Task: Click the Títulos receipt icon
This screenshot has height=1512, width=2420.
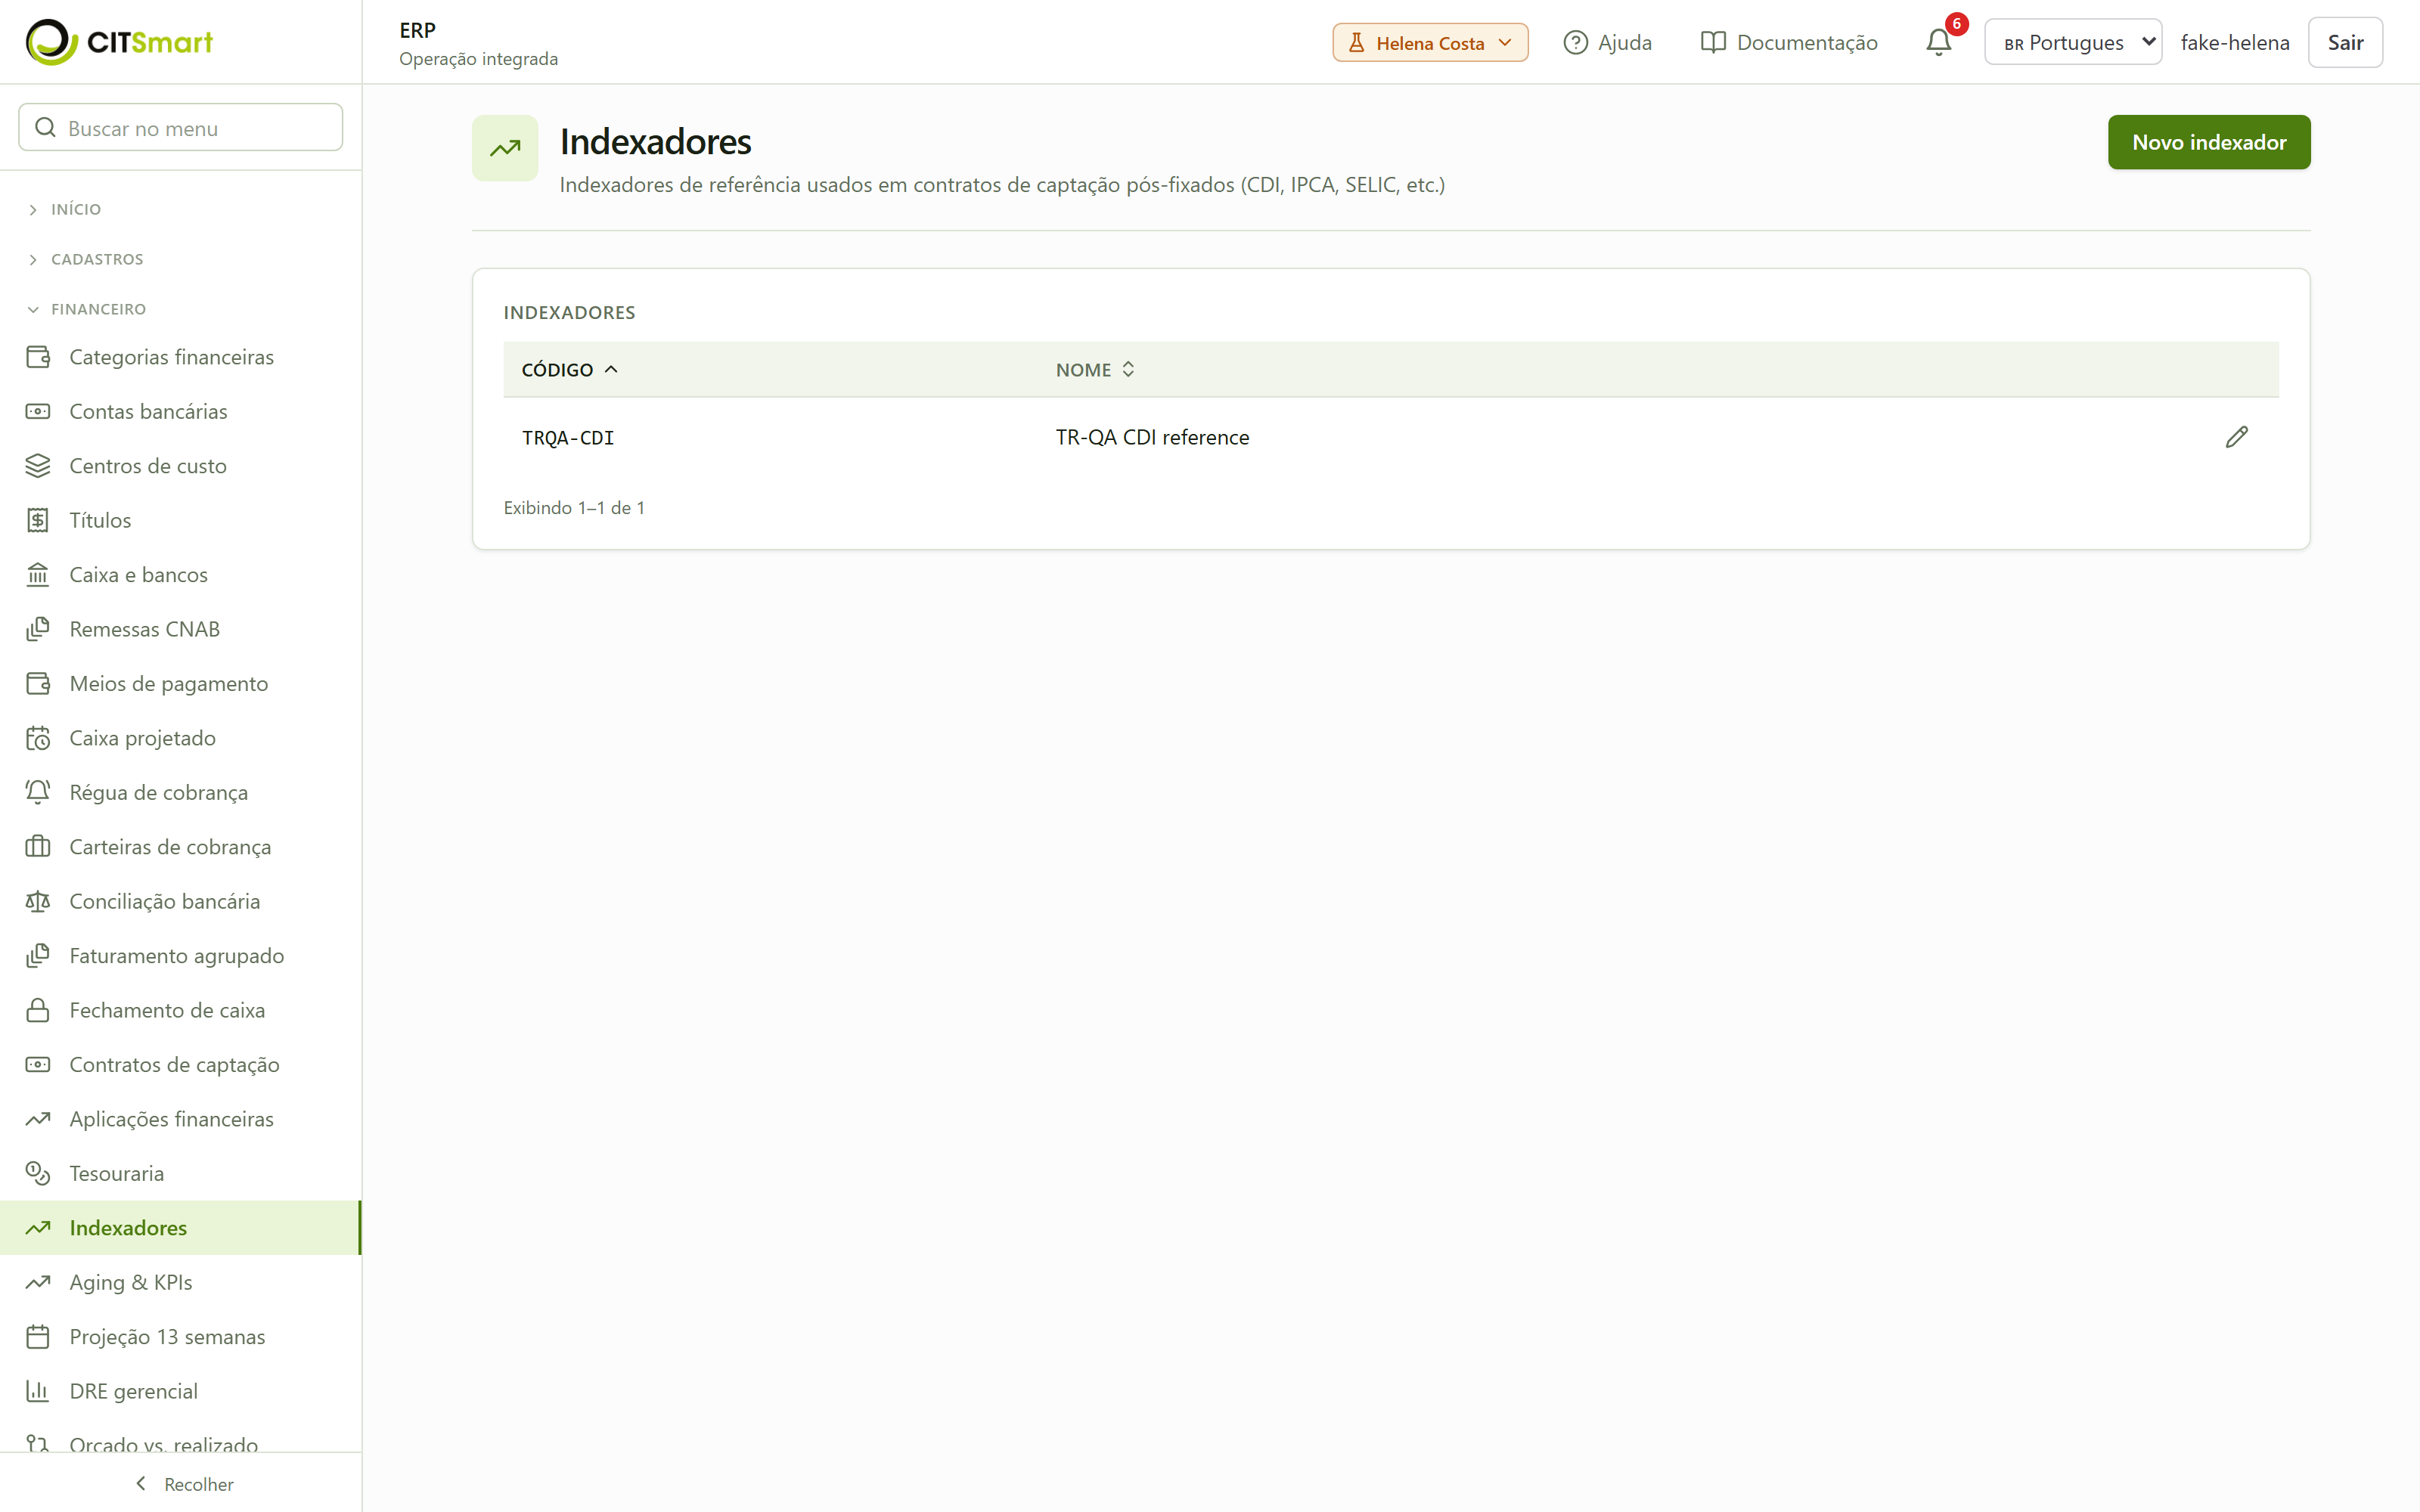Action: point(38,520)
